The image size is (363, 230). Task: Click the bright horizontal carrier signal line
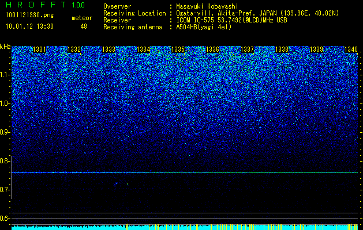[x=185, y=172]
